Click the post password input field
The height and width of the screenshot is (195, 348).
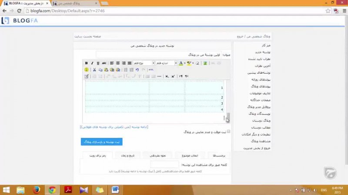point(164,165)
